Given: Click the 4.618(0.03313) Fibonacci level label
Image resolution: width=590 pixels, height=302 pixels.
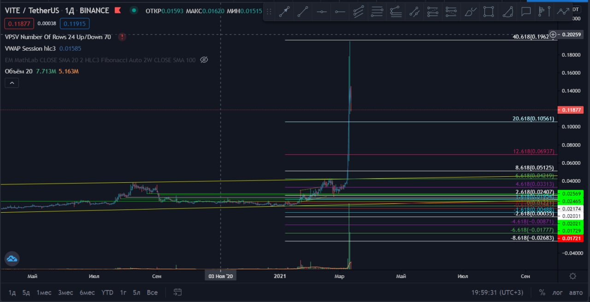Looking at the screenshot, I should pos(535,184).
